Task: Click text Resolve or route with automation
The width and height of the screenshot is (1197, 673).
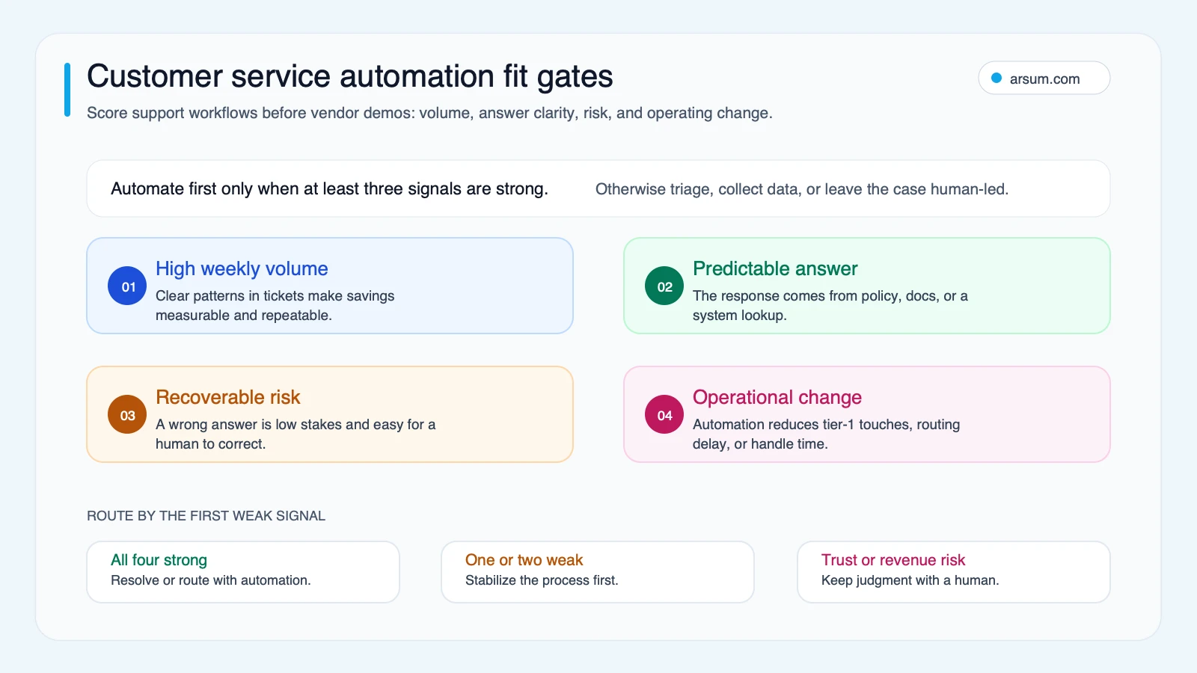Action: [210, 580]
